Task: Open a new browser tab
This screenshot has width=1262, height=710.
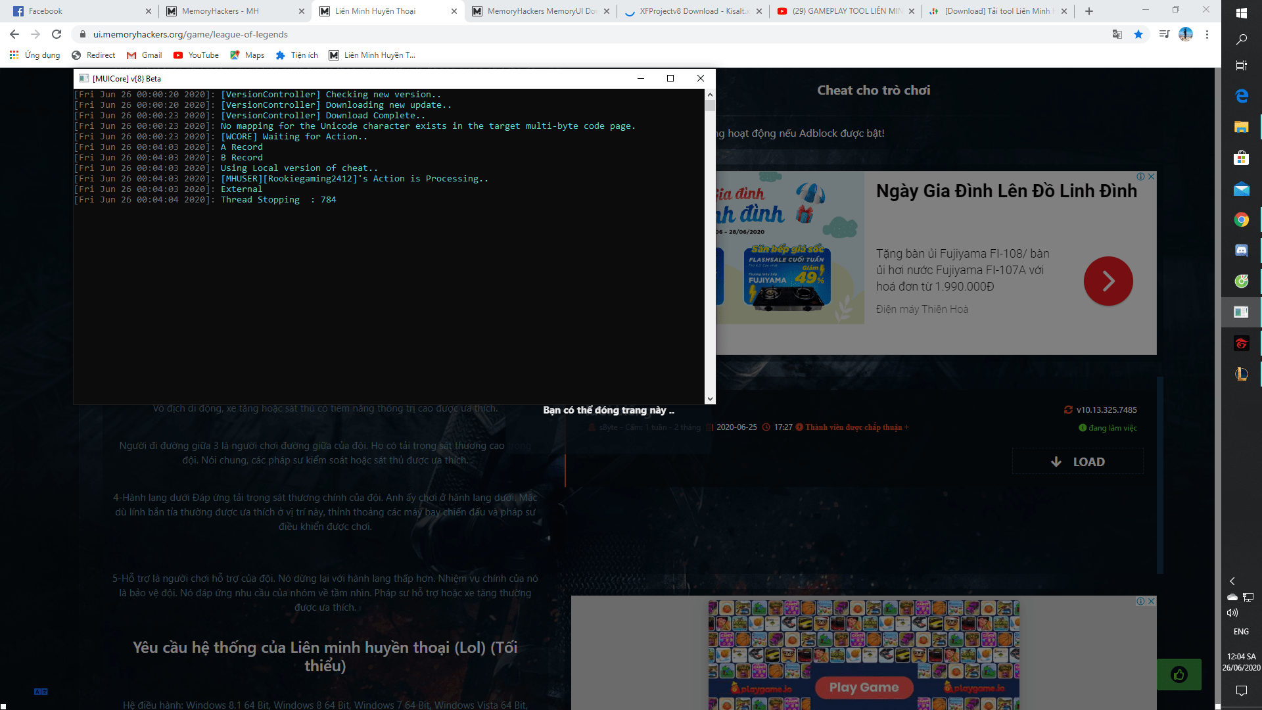Action: coord(1089,11)
